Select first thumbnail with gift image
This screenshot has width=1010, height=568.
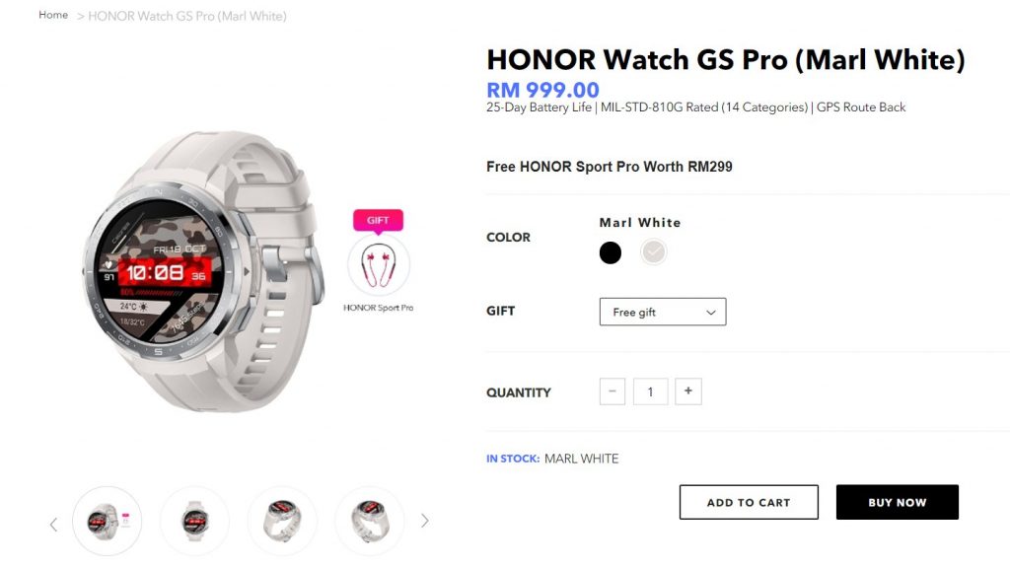click(107, 521)
